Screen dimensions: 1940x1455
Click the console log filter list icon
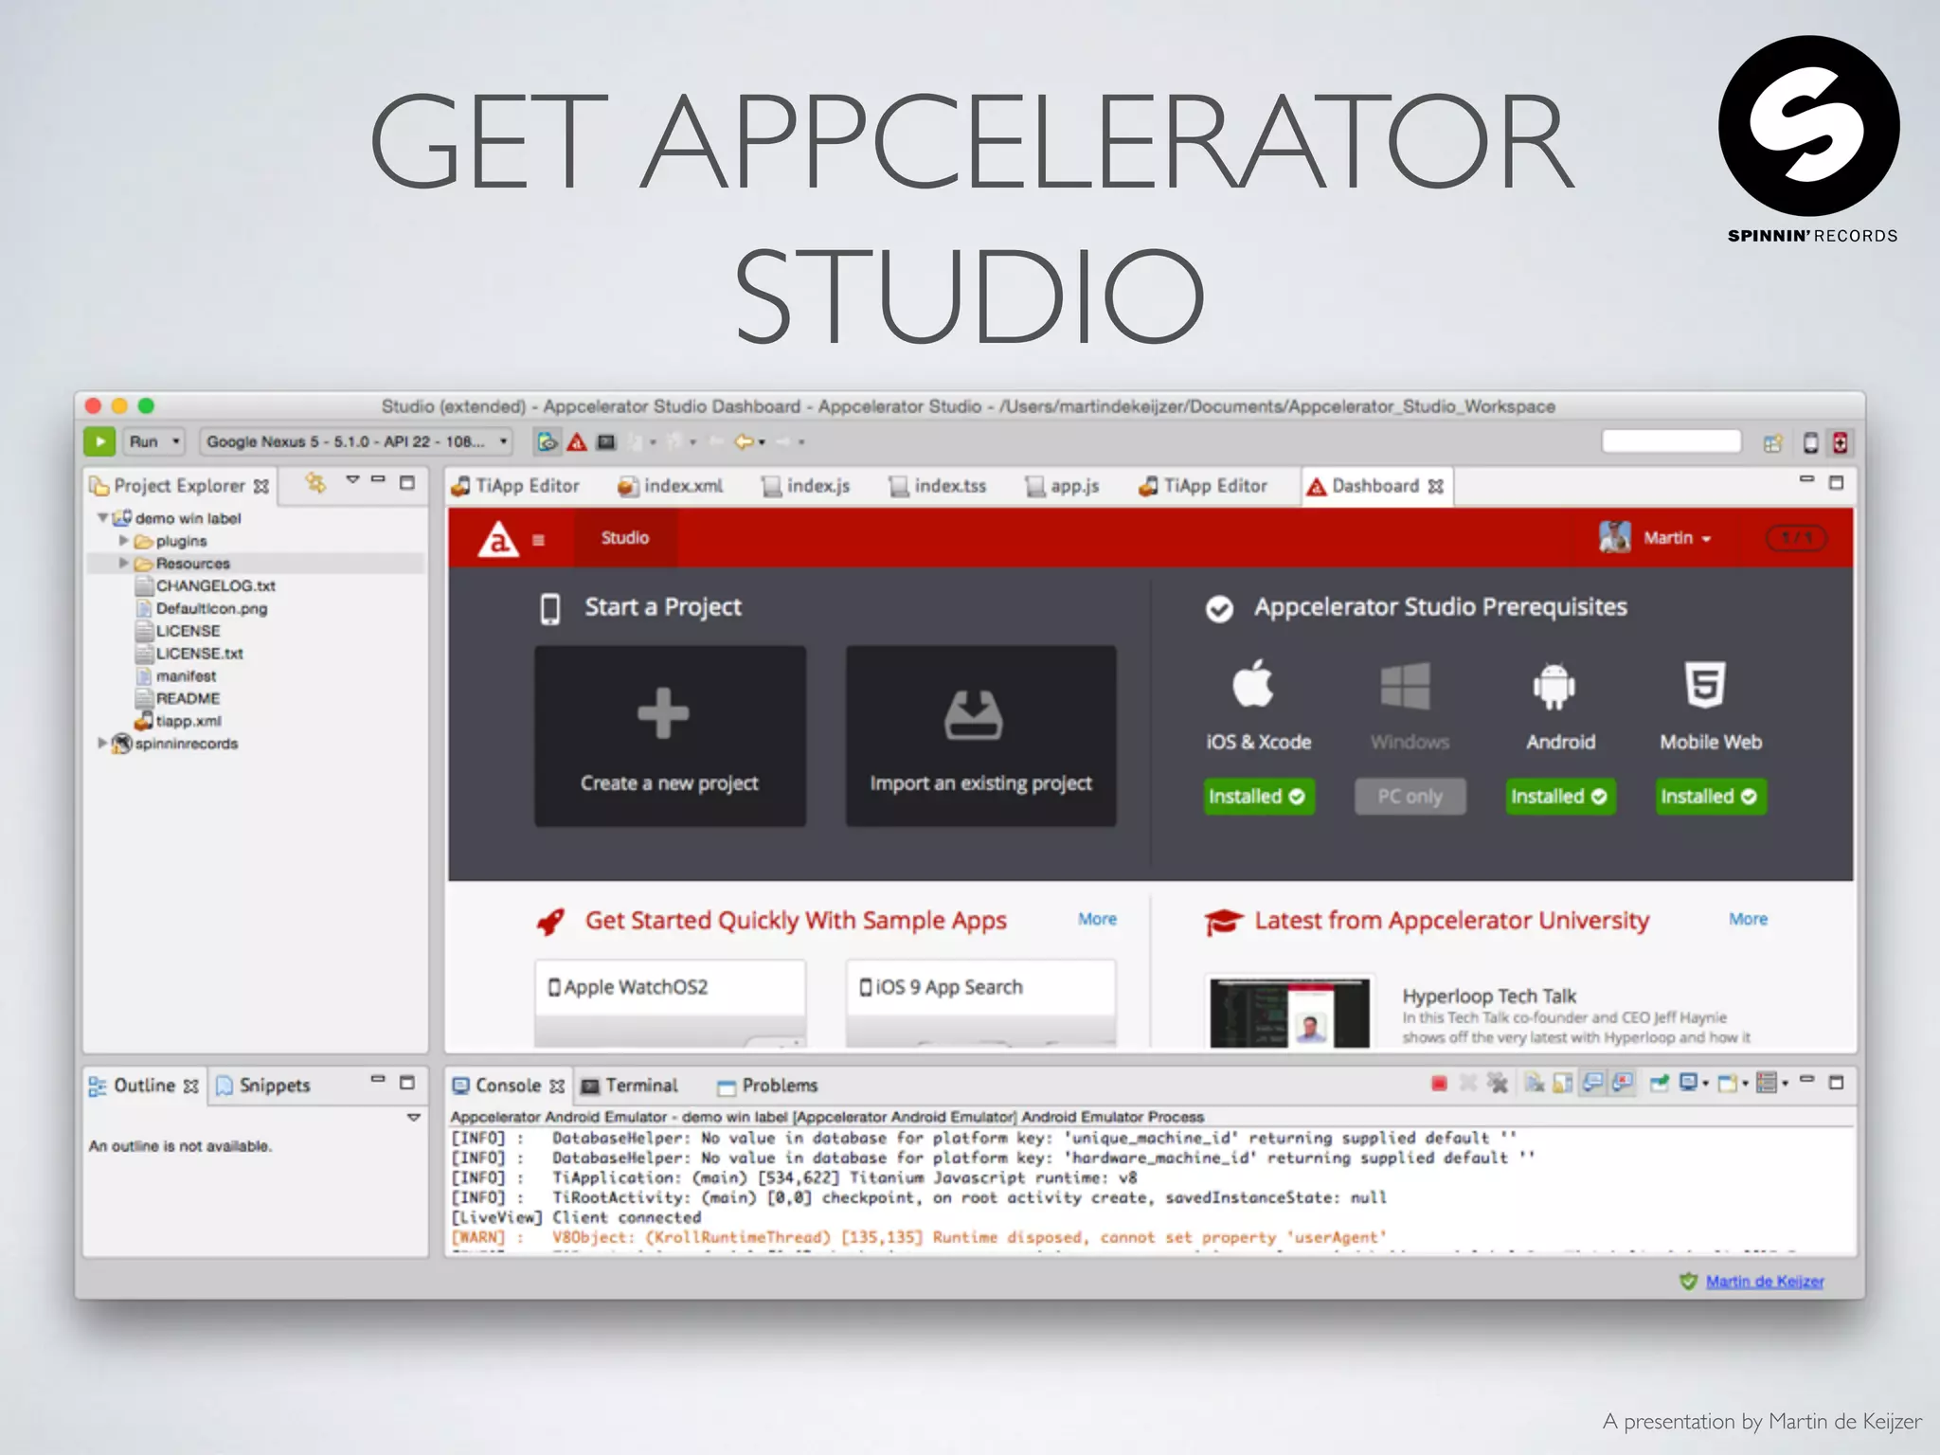click(x=1767, y=1083)
